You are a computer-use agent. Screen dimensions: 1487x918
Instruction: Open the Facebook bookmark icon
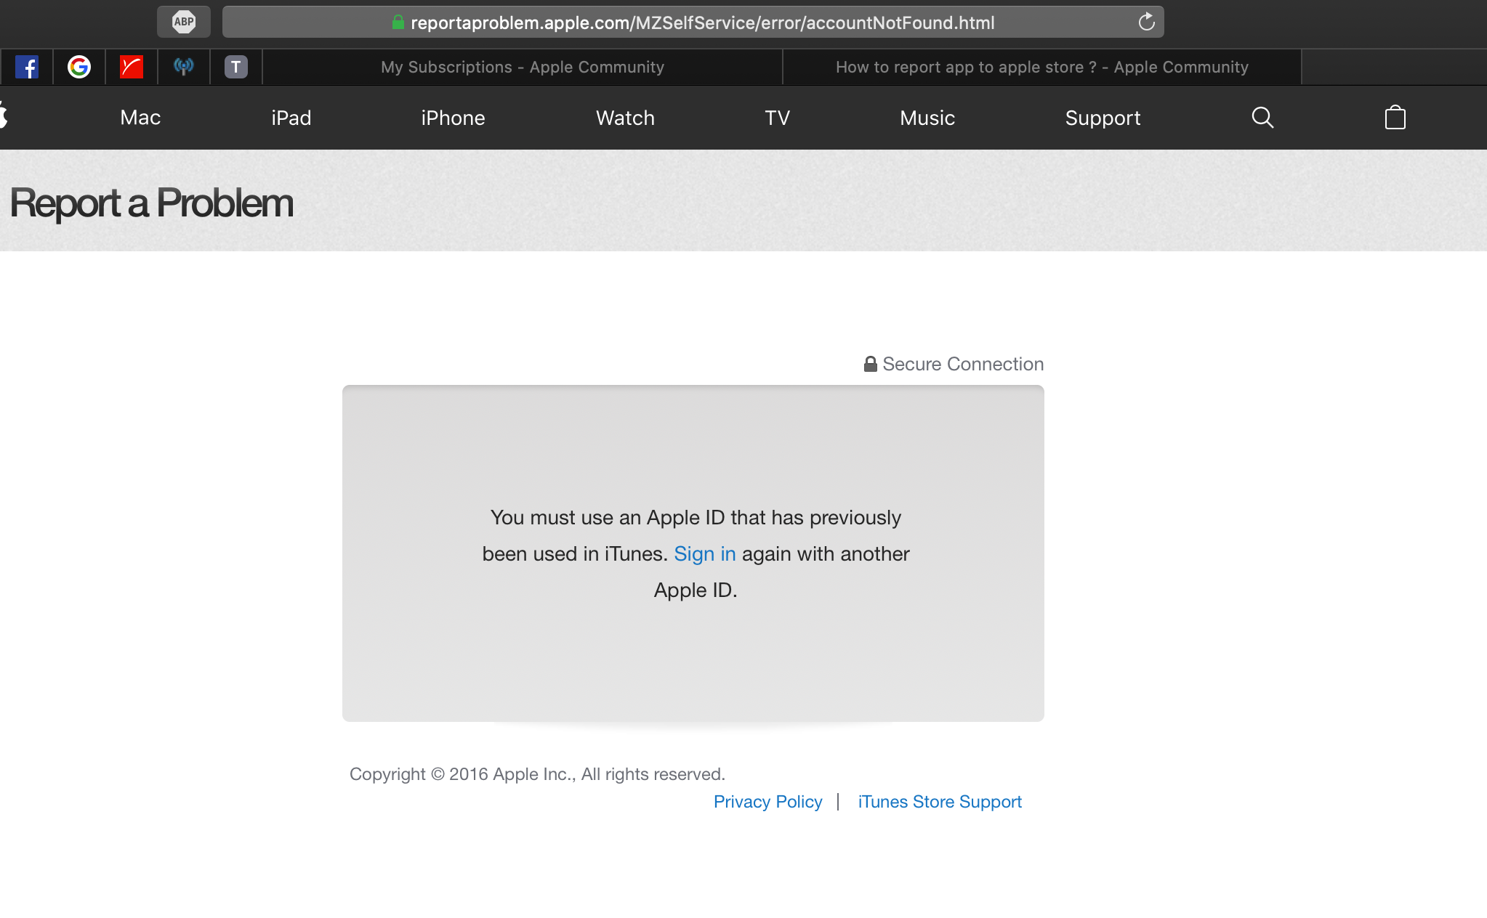[x=27, y=67]
